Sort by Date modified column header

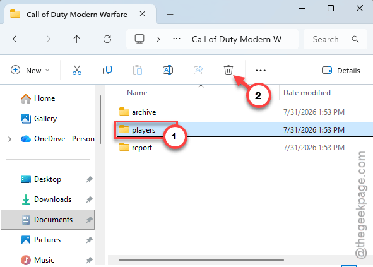click(307, 93)
